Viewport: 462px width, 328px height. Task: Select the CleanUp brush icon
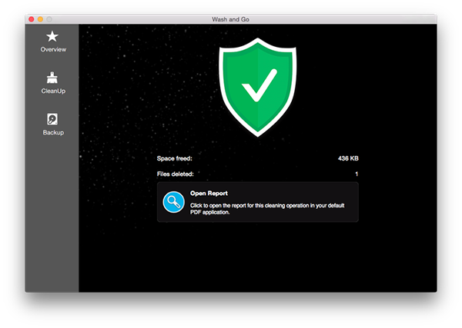pyautogui.click(x=52, y=78)
